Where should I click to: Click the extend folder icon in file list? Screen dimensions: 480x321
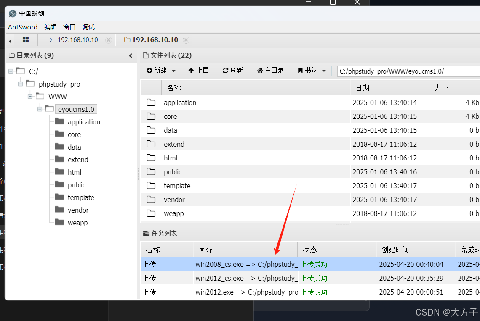click(151, 144)
